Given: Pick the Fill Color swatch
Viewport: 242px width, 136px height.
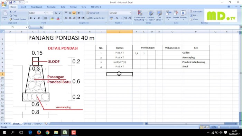Looking at the screenshot, I should [52, 18].
